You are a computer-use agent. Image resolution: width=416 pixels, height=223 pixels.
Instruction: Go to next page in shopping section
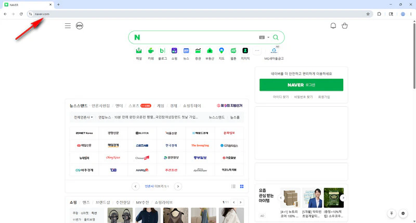[x=240, y=202]
